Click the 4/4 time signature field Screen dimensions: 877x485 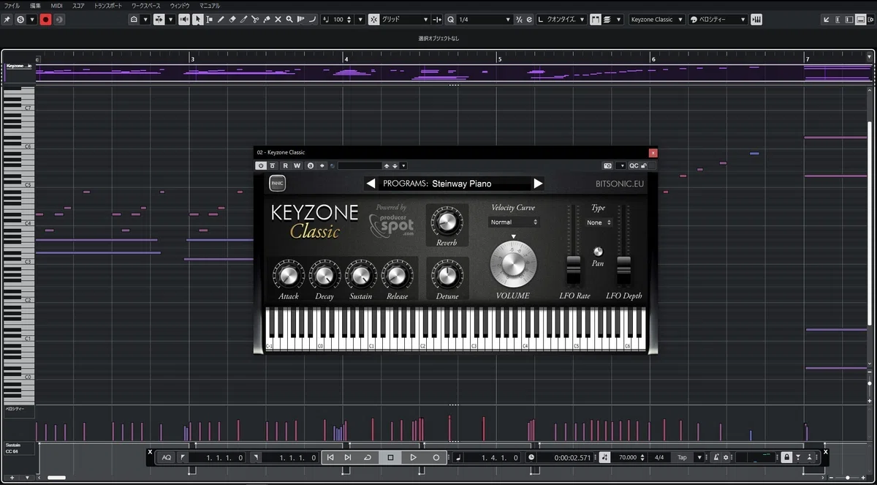(x=659, y=457)
